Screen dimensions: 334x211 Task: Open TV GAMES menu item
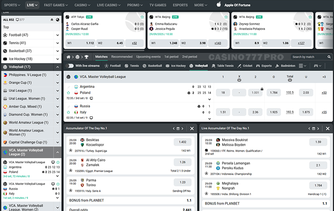[158, 5]
